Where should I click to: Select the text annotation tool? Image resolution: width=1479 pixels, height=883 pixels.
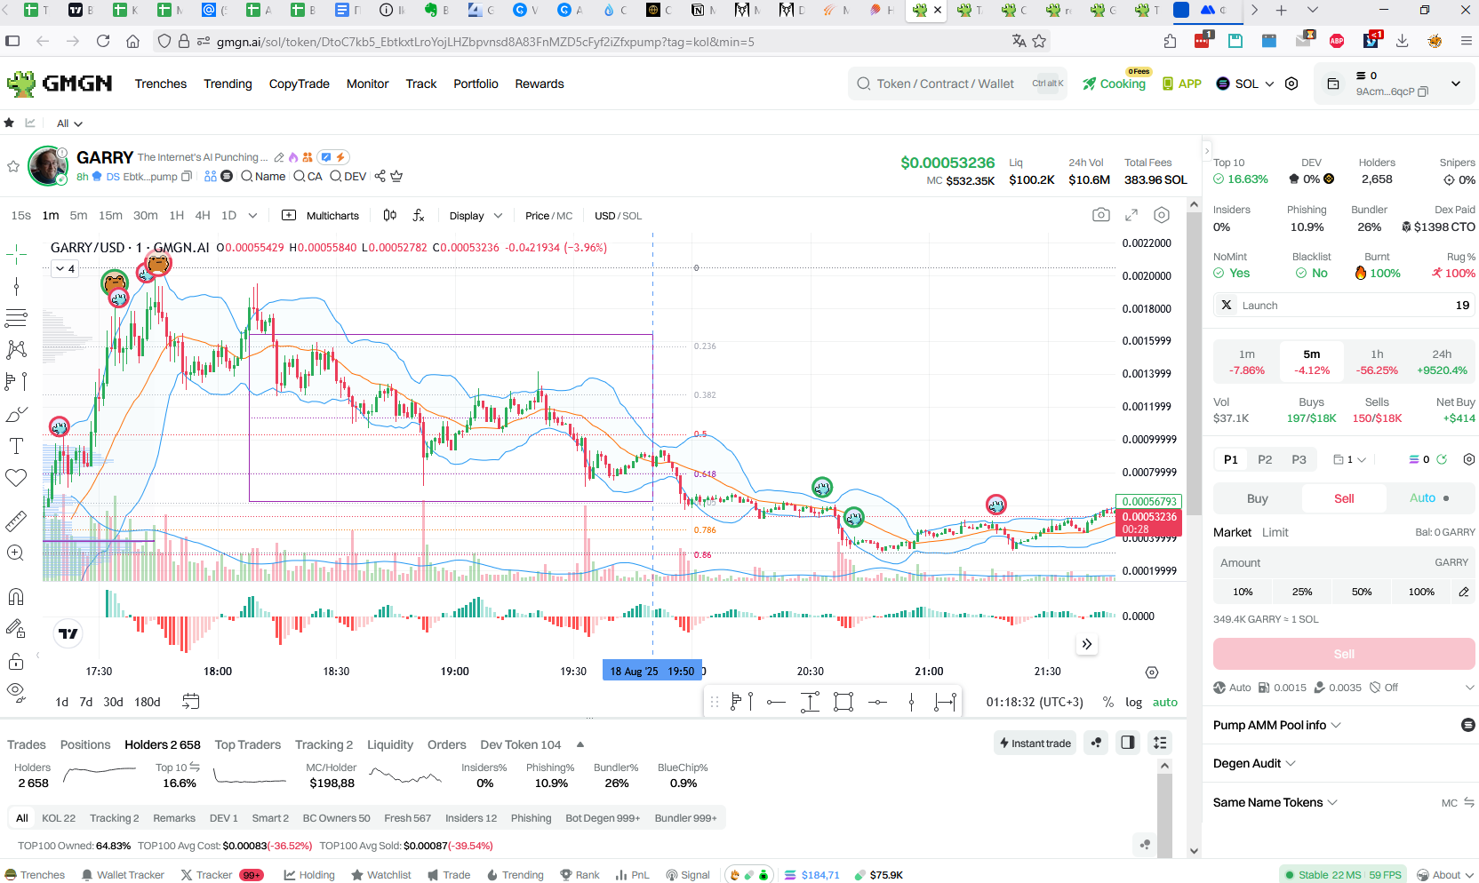click(16, 446)
